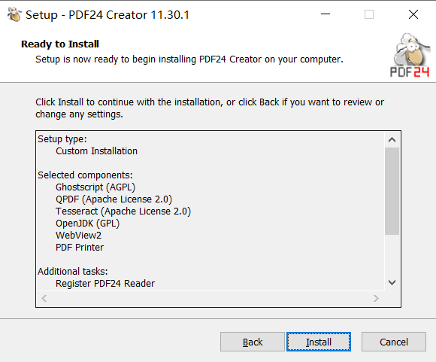The image size is (436, 362).
Task: Click the Register PDF24 Reader line
Action: pos(105,284)
